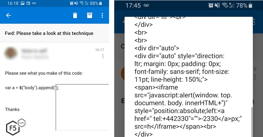Tap the Wi-Fi icon in the left status bar

pyautogui.click(x=82, y=3)
